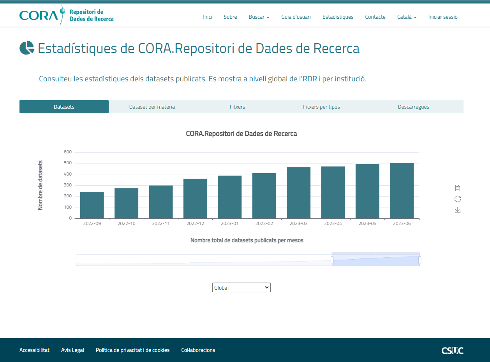Open the Accessibilitat footer link
The image size is (490, 362).
(34, 350)
